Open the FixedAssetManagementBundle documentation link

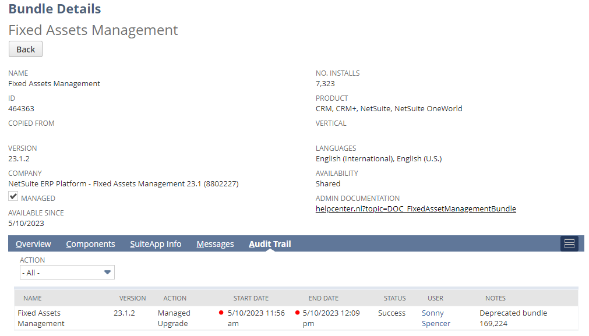416,208
